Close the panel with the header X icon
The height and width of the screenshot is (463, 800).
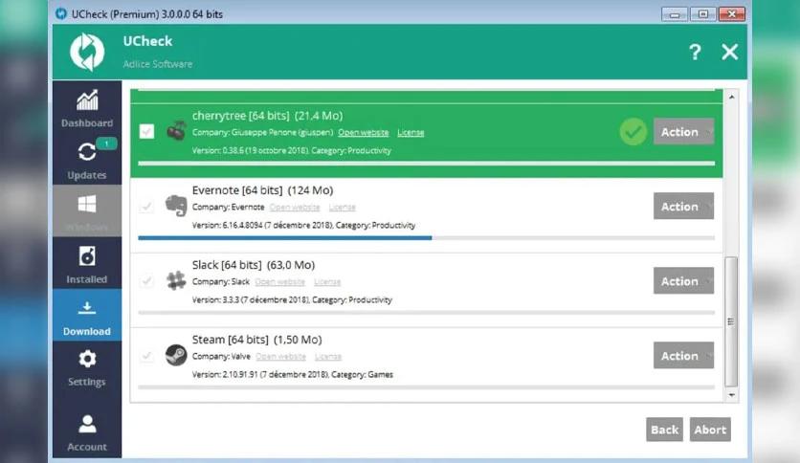tap(729, 52)
